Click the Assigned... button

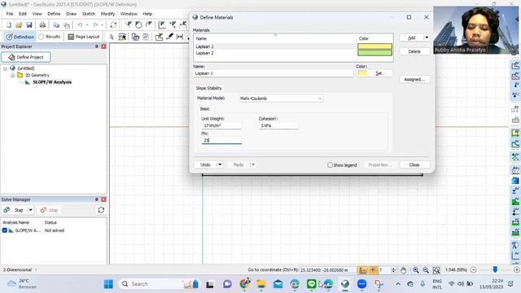414,80
